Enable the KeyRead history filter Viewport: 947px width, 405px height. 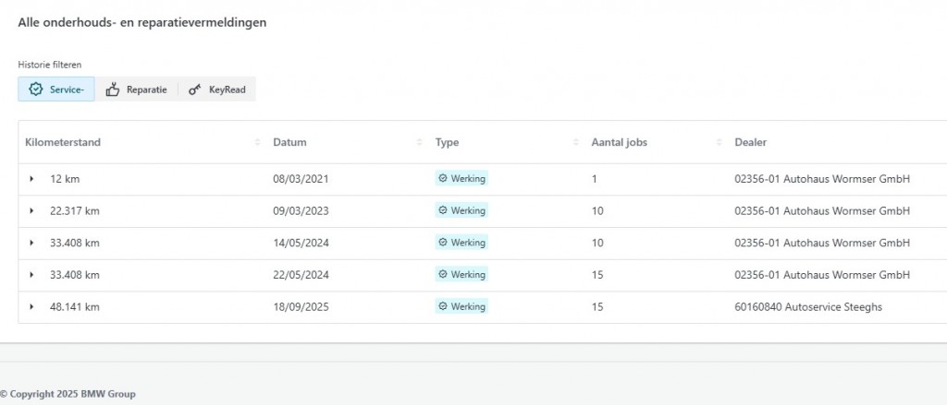(x=216, y=89)
